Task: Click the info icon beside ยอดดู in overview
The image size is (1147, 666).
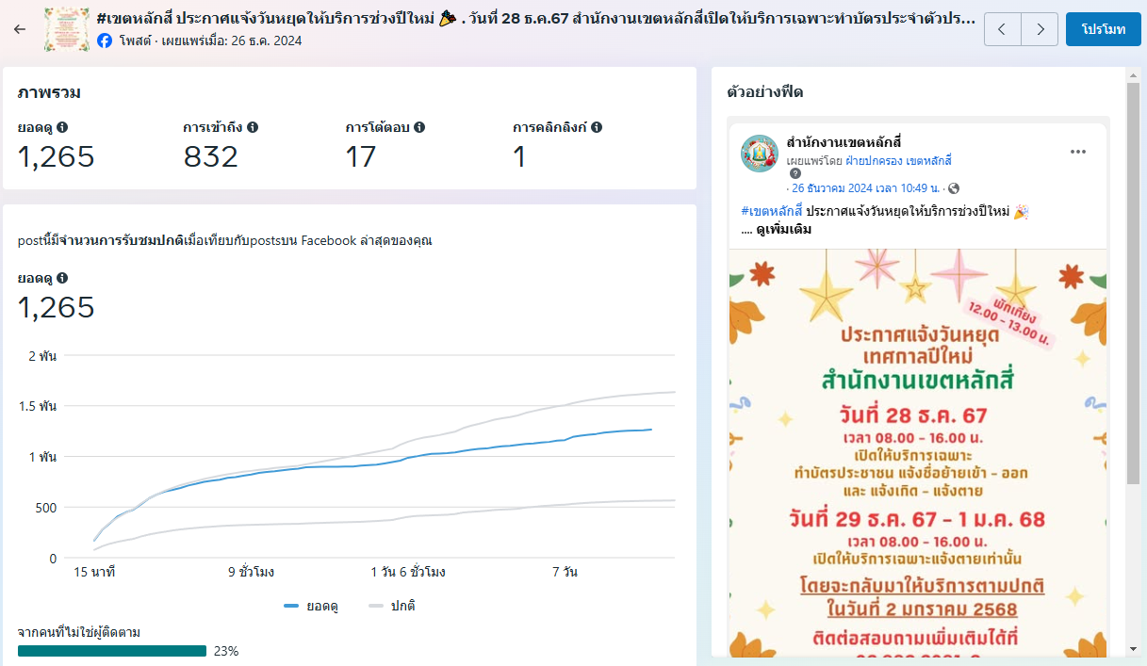Action: (x=62, y=127)
